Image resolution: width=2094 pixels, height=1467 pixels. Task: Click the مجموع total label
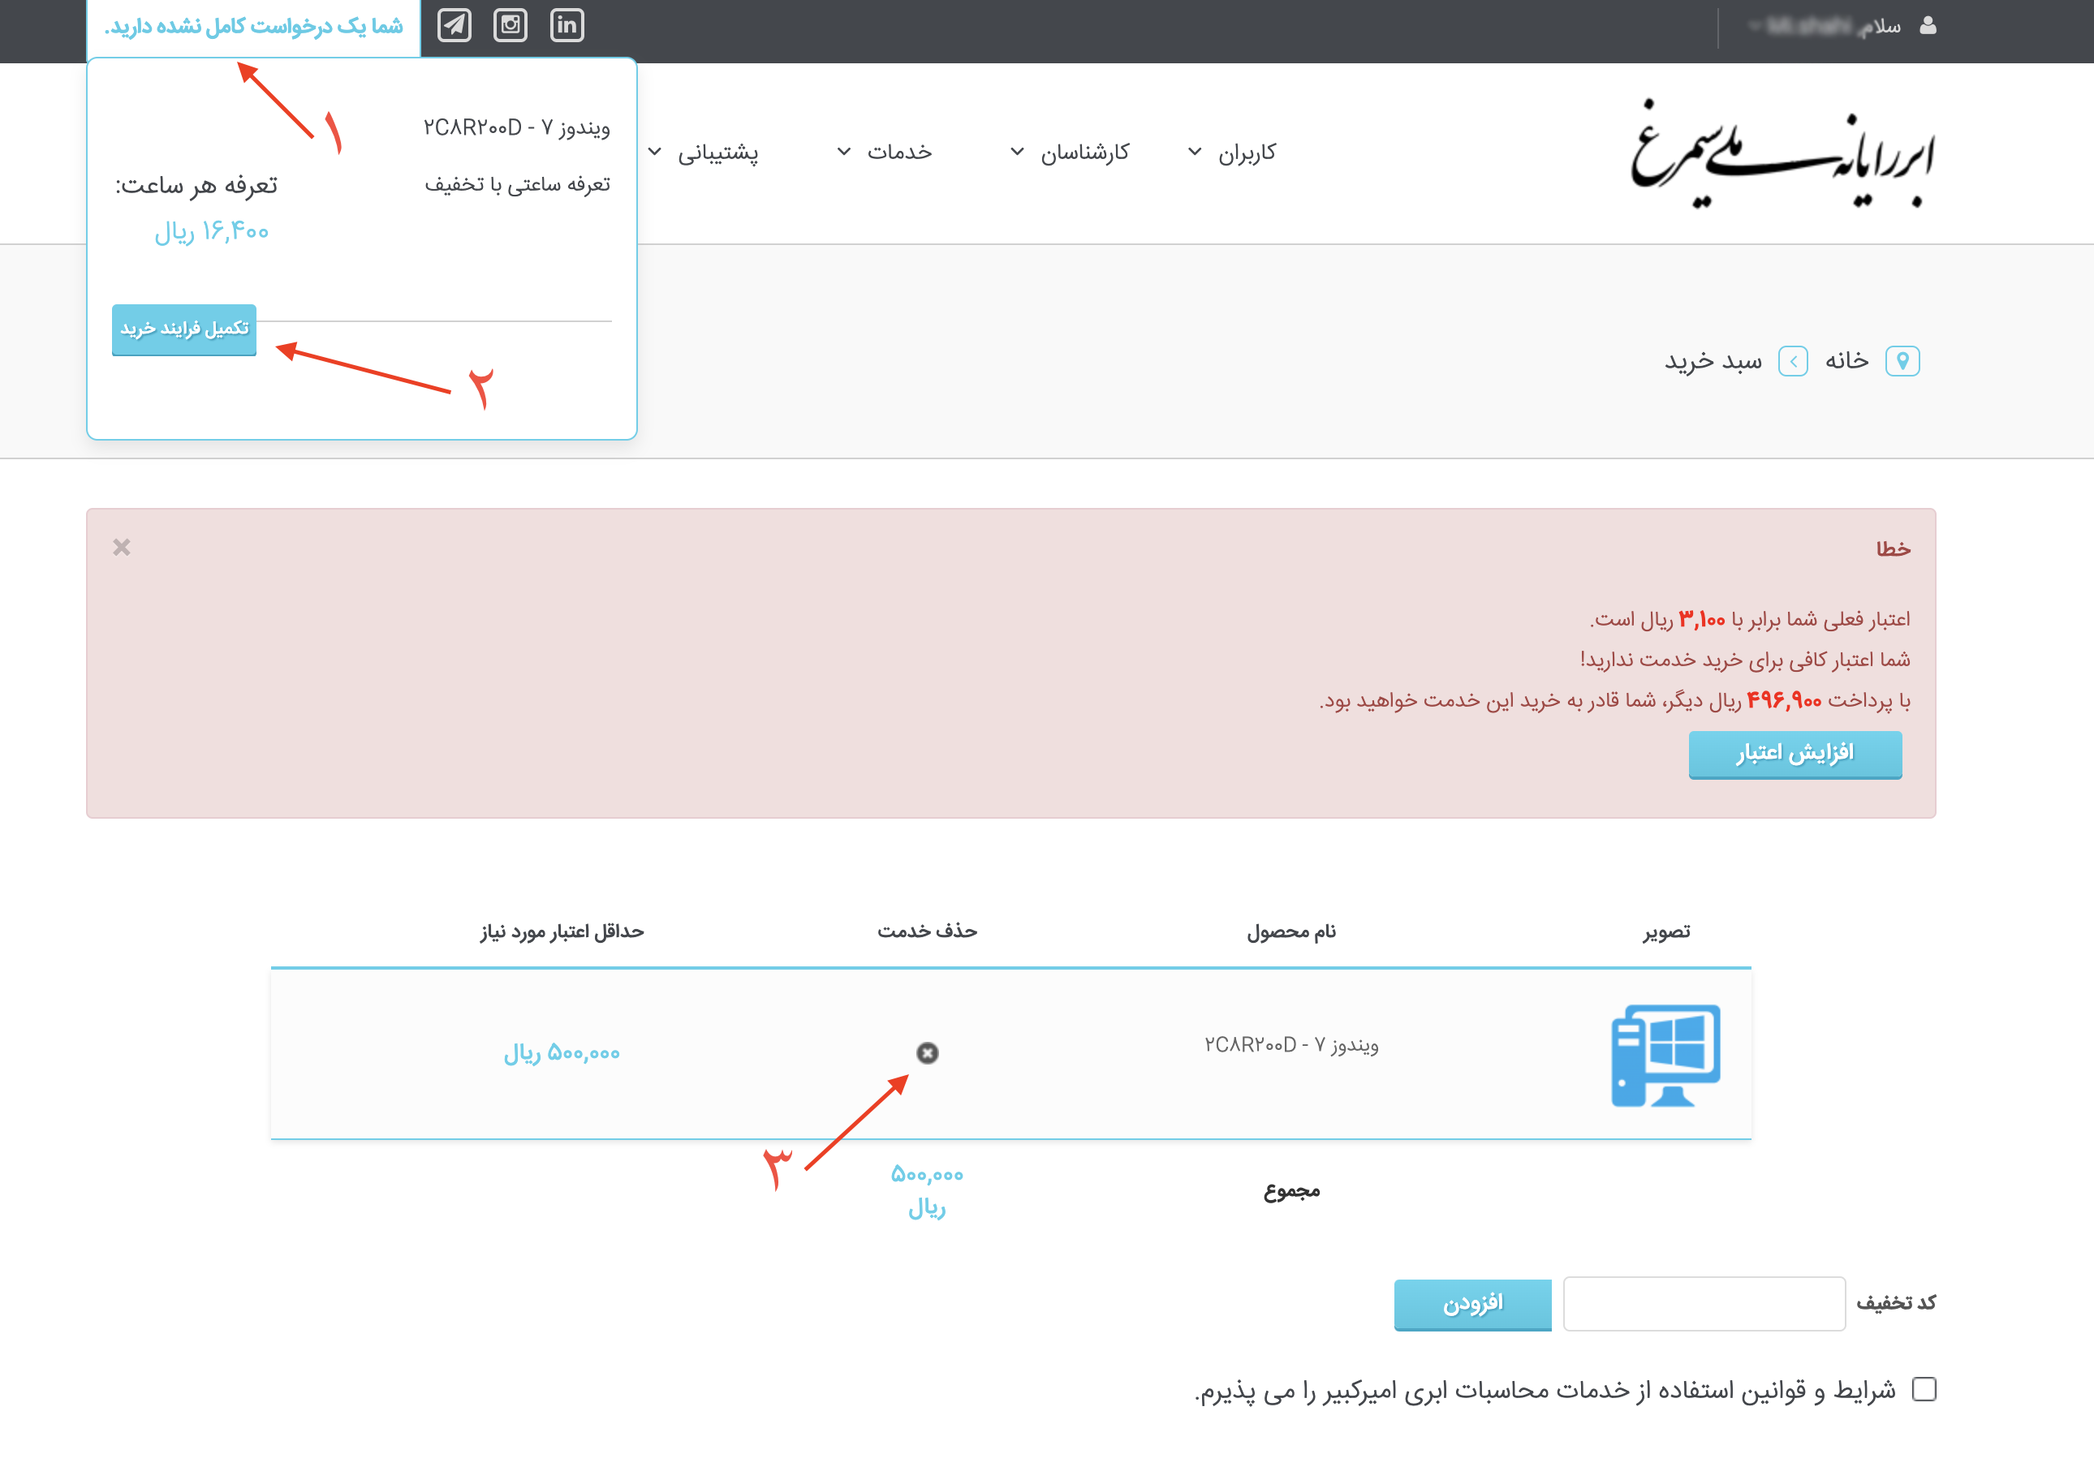pos(1291,1191)
